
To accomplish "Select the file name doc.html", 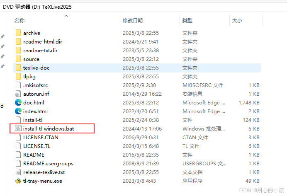I will pyautogui.click(x=34, y=103).
